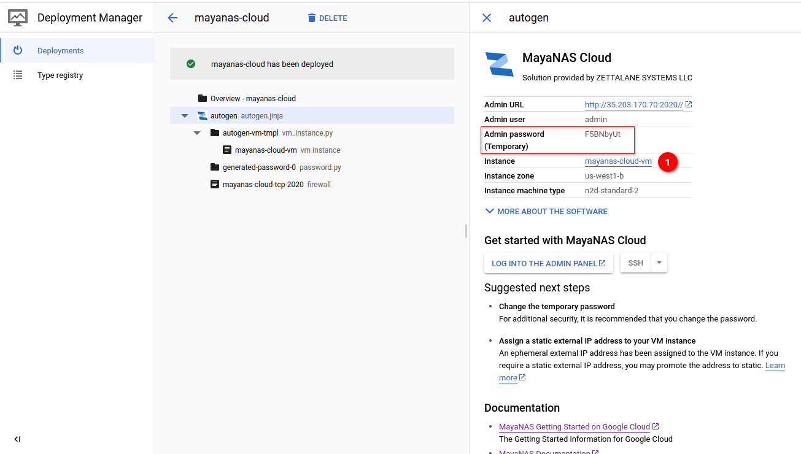
Task: Click the MayaNAS Cloud logo
Action: [499, 64]
